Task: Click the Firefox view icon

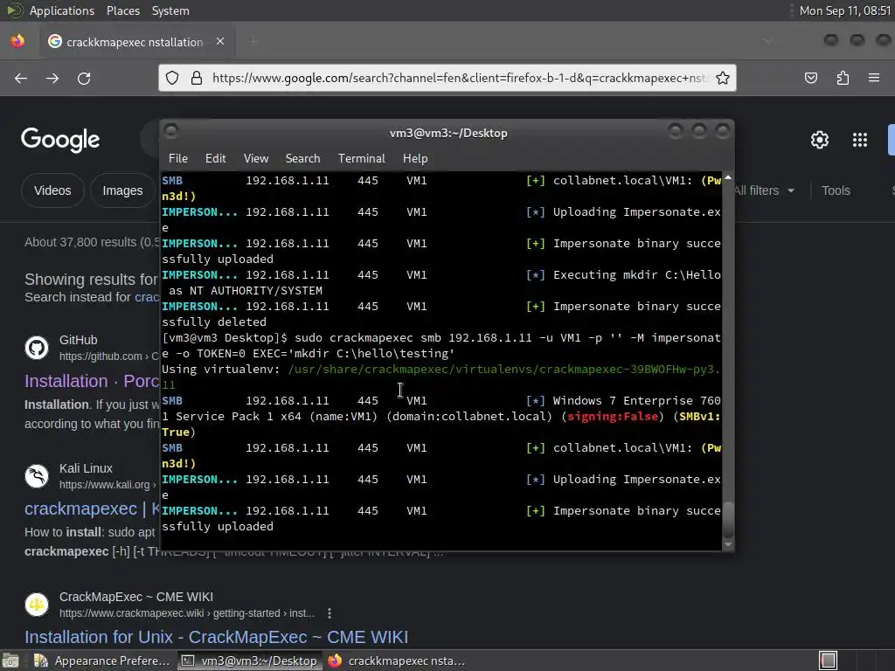Action: coord(17,41)
